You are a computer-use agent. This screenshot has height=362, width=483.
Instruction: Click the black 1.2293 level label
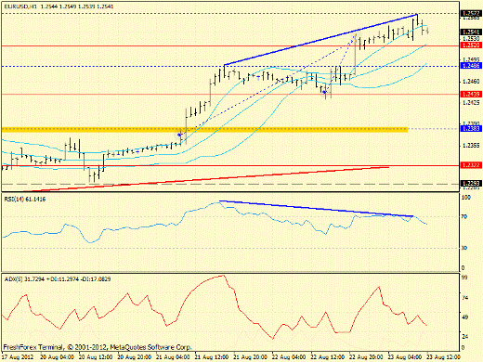tap(471, 184)
